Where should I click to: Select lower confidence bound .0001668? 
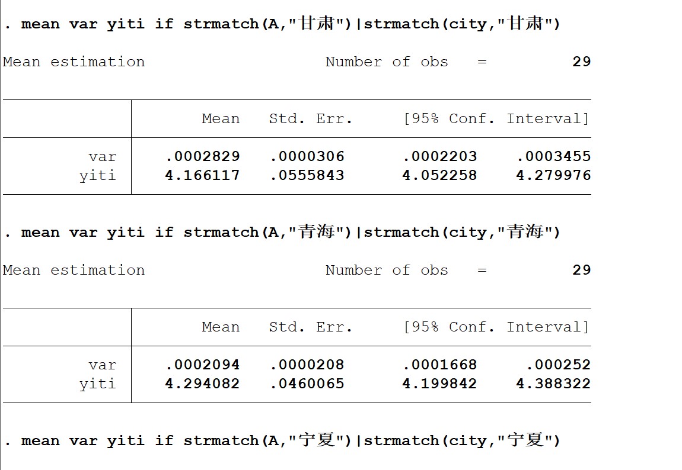(x=439, y=365)
